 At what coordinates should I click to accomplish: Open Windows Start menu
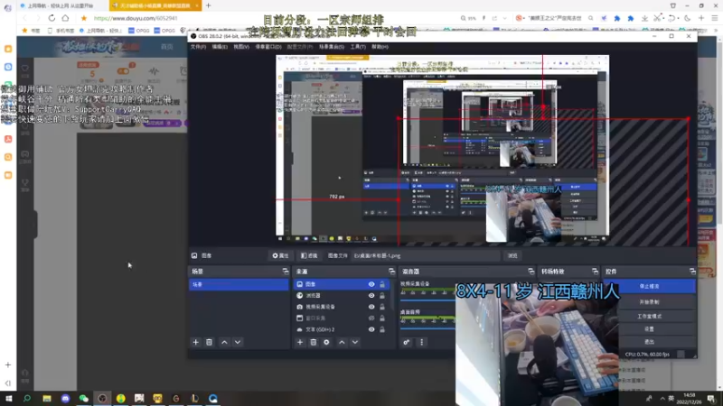(9, 398)
